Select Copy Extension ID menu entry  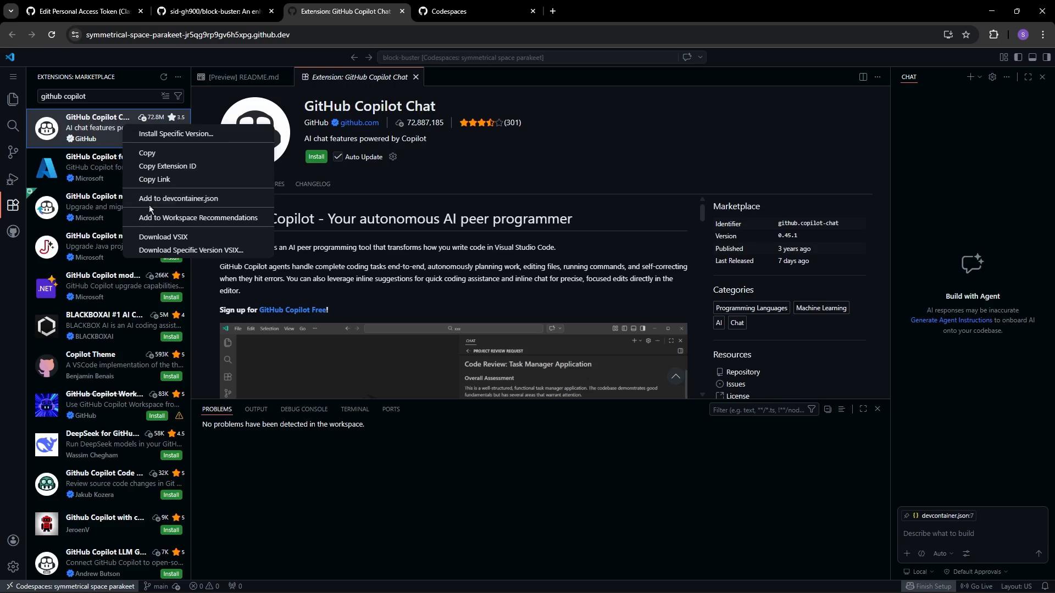tap(198, 166)
